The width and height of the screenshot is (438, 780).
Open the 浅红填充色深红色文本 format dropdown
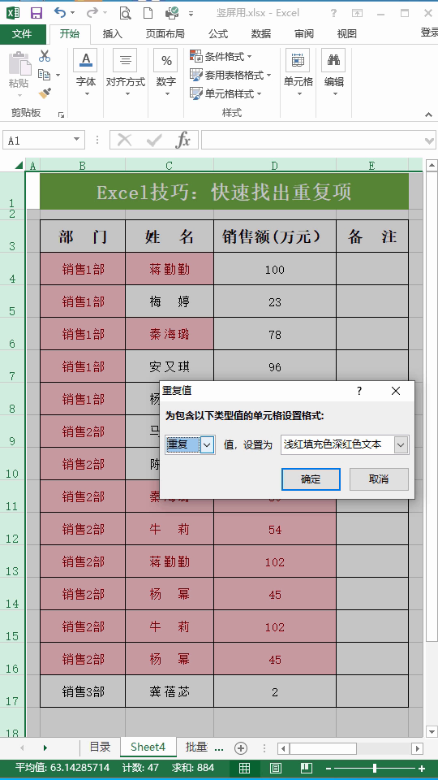coord(401,444)
